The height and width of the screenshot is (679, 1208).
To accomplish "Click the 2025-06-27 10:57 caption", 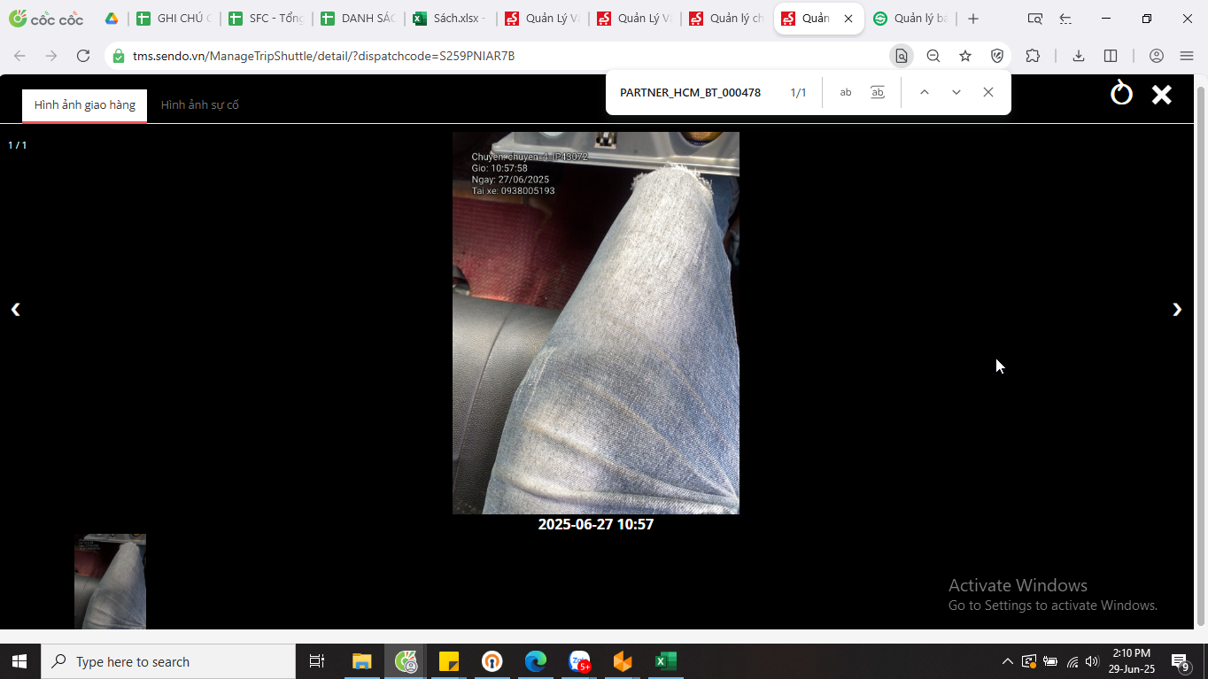I will 595,524.
